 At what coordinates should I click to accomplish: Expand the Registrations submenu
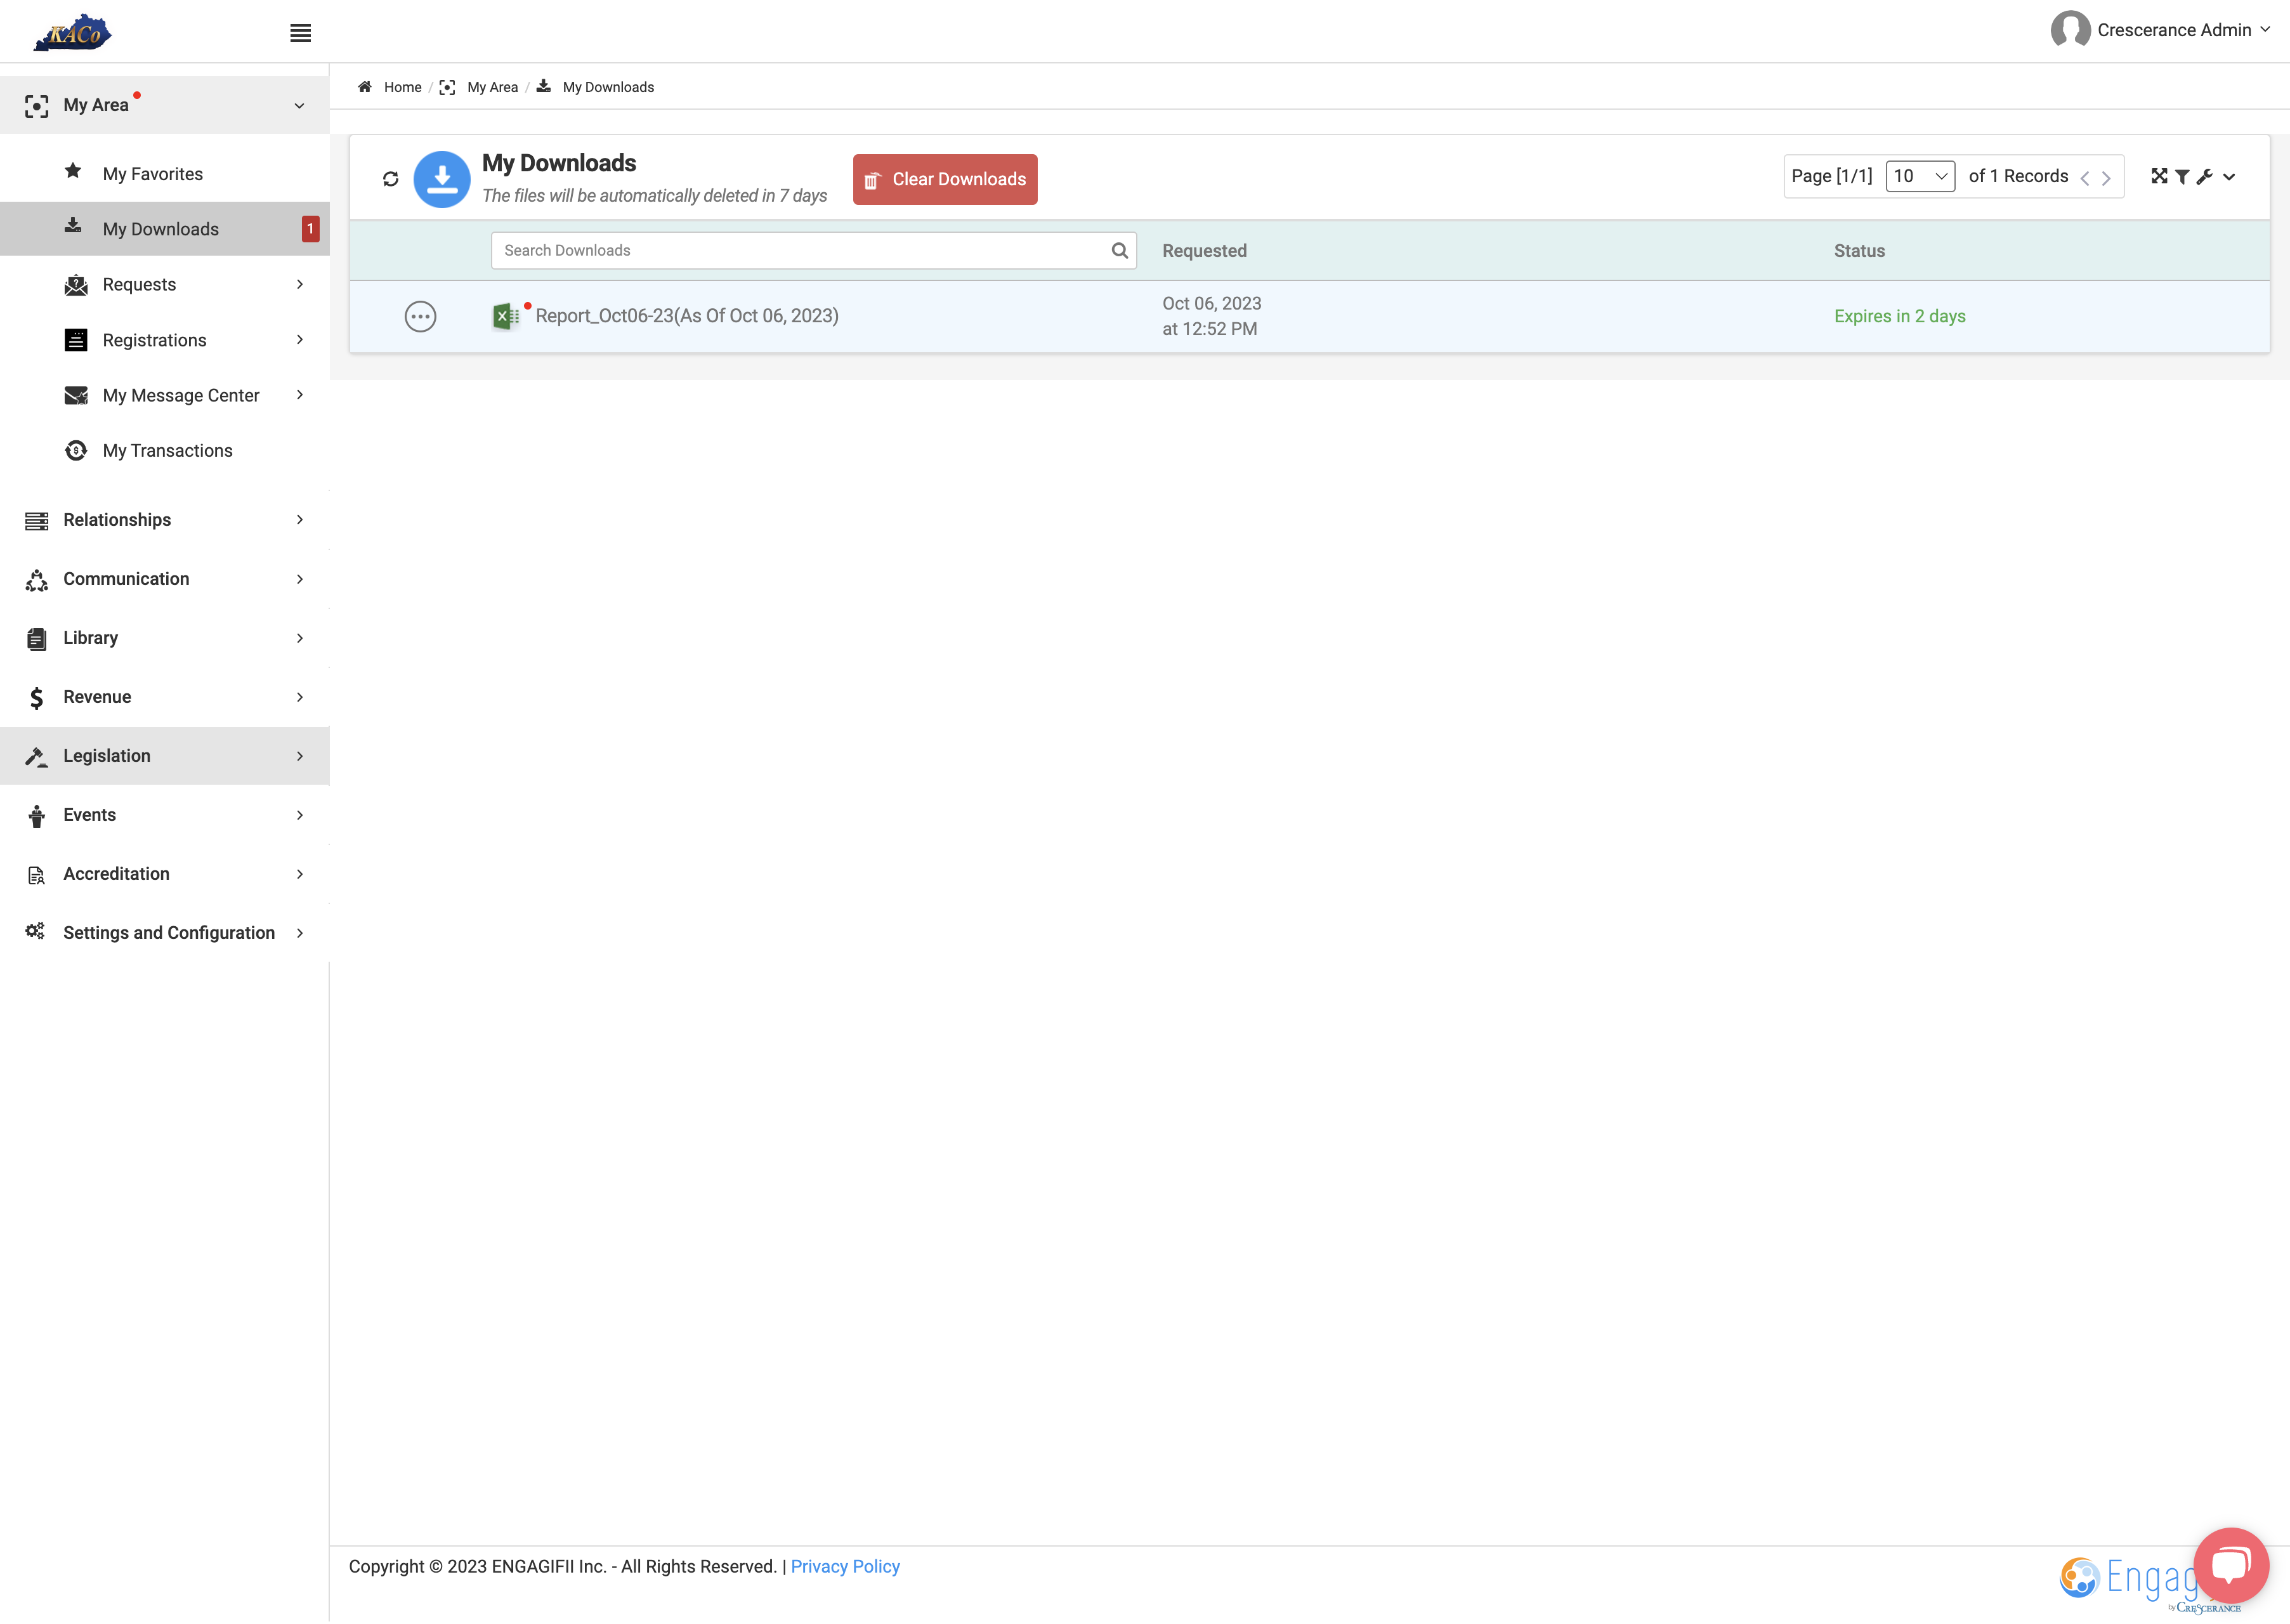(299, 340)
